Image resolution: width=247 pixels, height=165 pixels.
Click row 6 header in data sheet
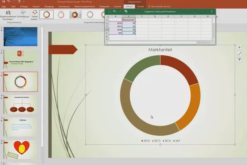[x=107, y=36]
